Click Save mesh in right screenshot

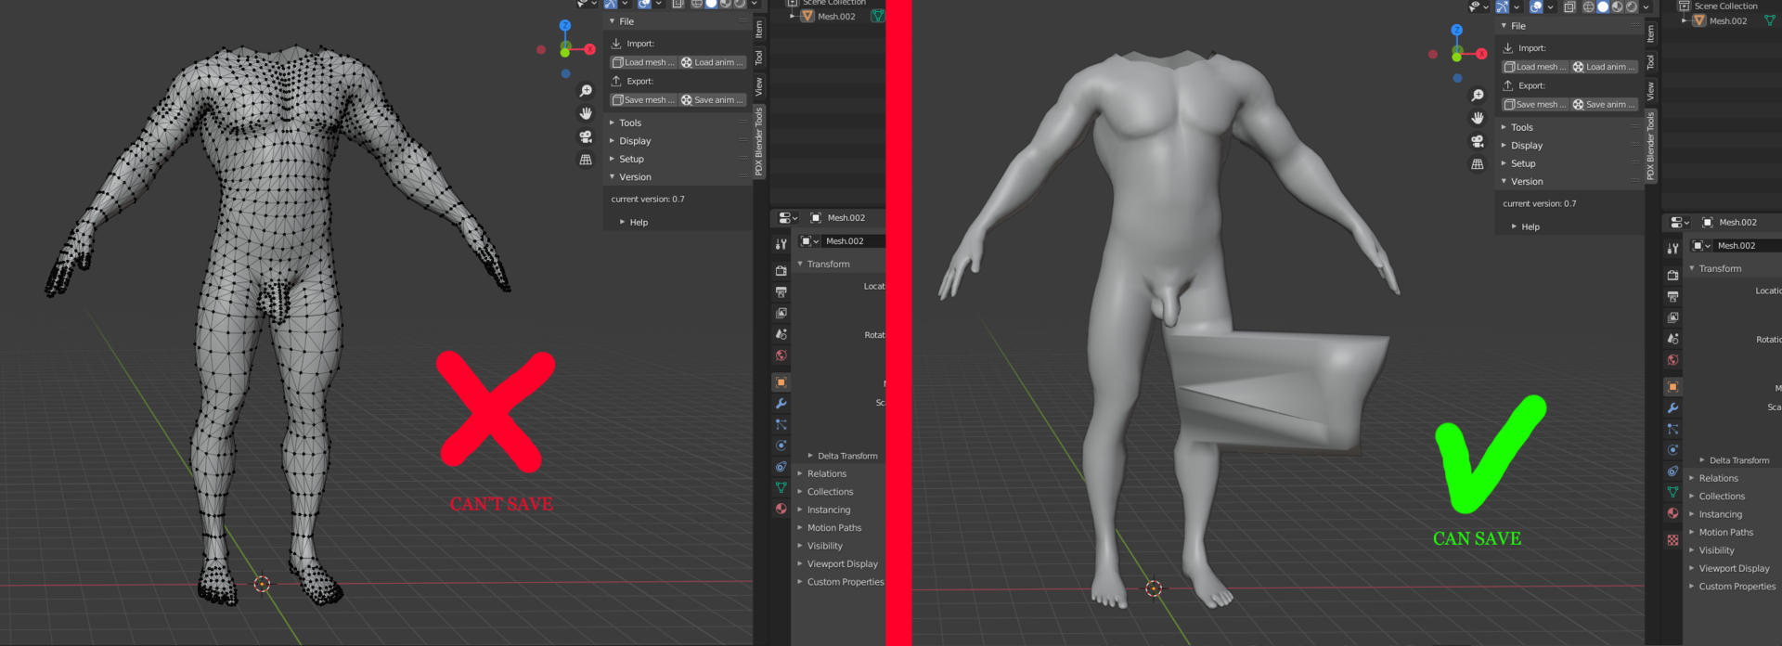[x=1535, y=104]
